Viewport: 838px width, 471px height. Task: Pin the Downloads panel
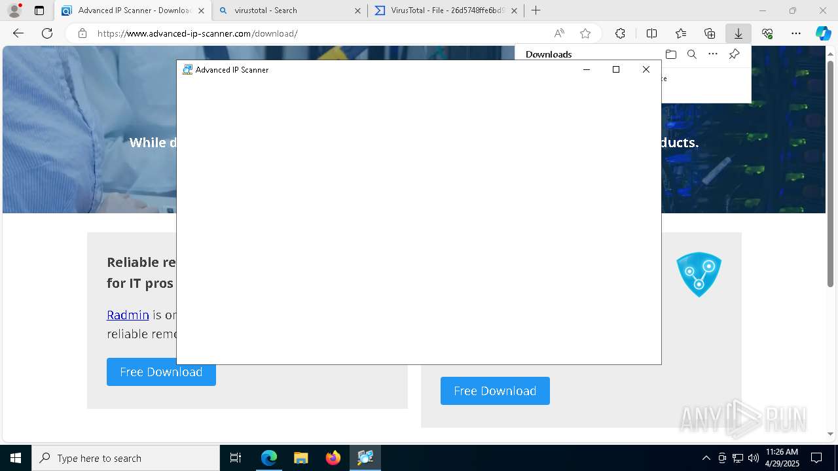734,54
